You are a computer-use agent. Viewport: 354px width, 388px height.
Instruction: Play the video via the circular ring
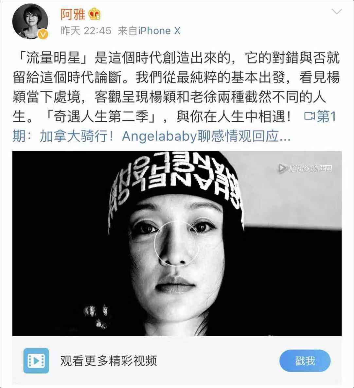(x=176, y=243)
